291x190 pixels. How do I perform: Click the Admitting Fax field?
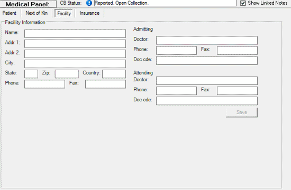(x=237, y=50)
